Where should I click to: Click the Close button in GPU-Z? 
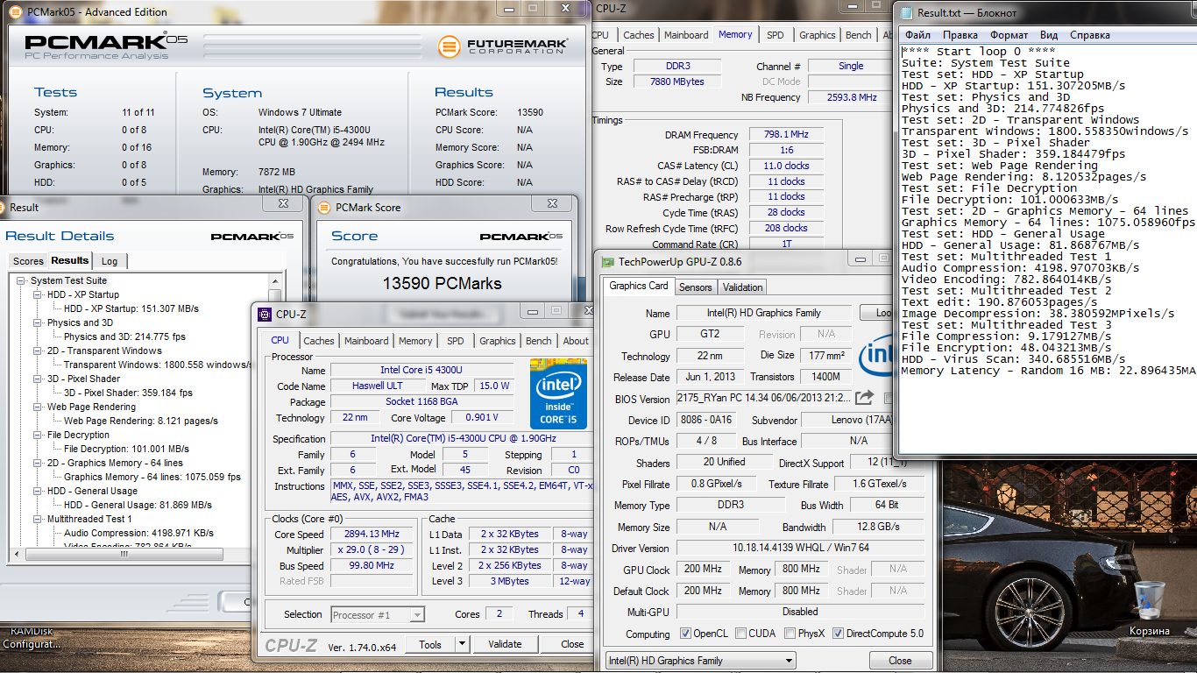[900, 661]
